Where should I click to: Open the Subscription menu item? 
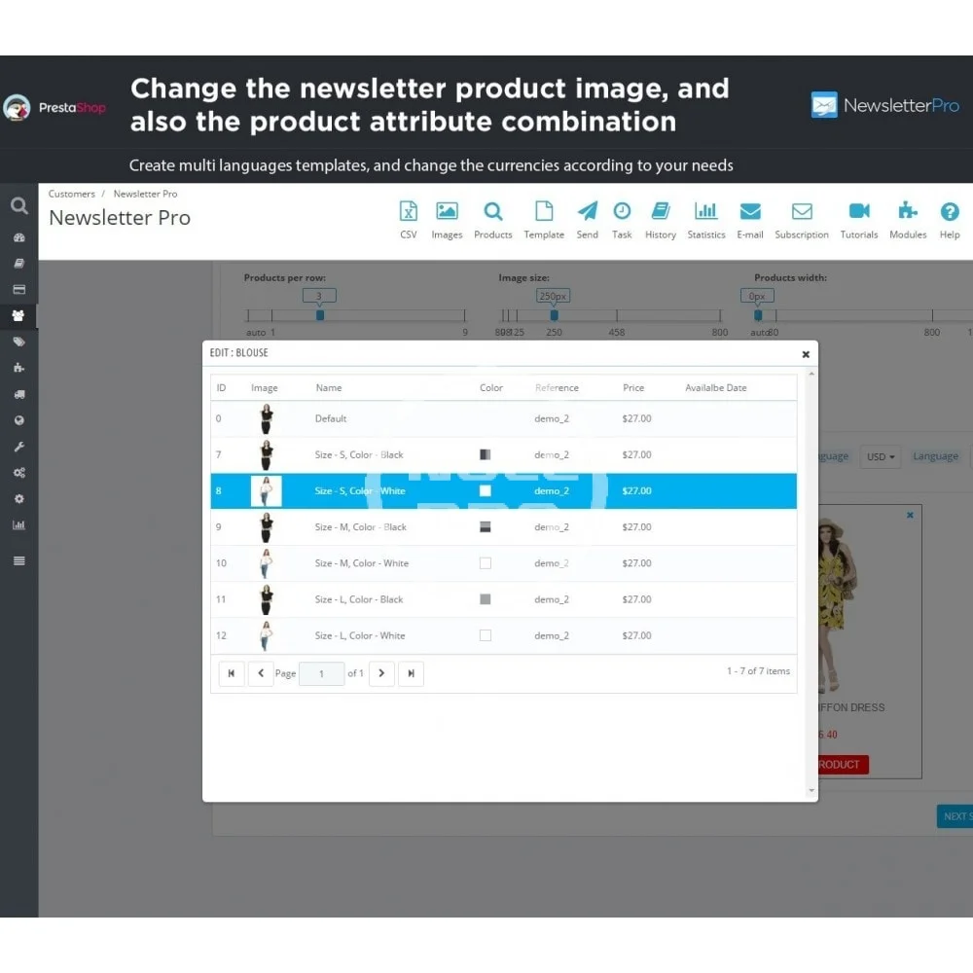point(802,219)
